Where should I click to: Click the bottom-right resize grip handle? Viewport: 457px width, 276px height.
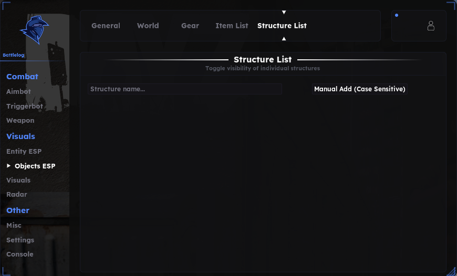(x=451, y=271)
